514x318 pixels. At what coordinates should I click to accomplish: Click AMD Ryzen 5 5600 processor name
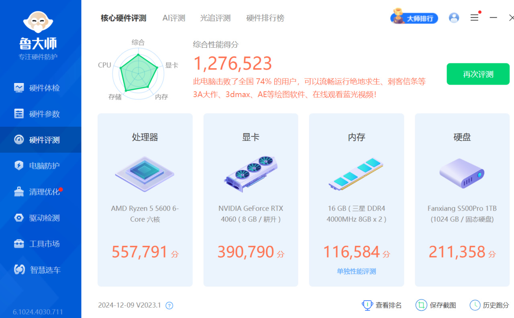pos(145,214)
